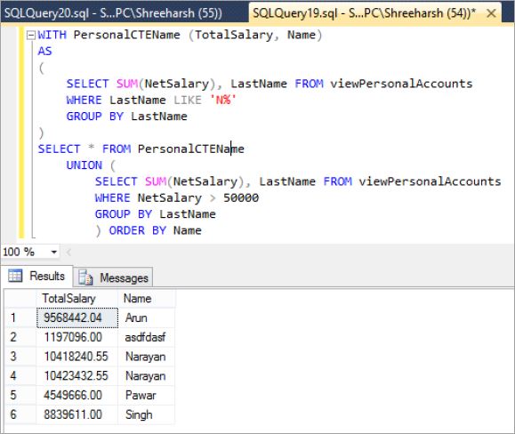Click the Messages tab icon
The width and height of the screenshot is (515, 434).
click(85, 277)
